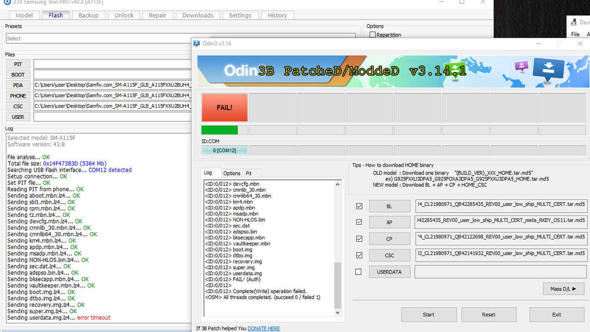This screenshot has width=590, height=332.
Task: Click the CP button in Odin3
Action: click(389, 239)
